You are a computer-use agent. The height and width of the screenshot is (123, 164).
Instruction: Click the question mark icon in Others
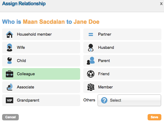pos(104,100)
